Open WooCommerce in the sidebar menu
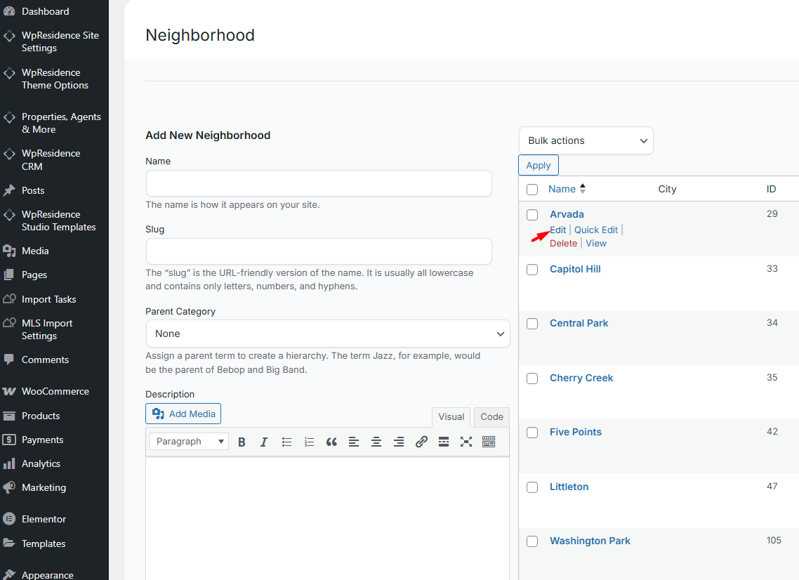This screenshot has height=580, width=799. click(x=55, y=391)
